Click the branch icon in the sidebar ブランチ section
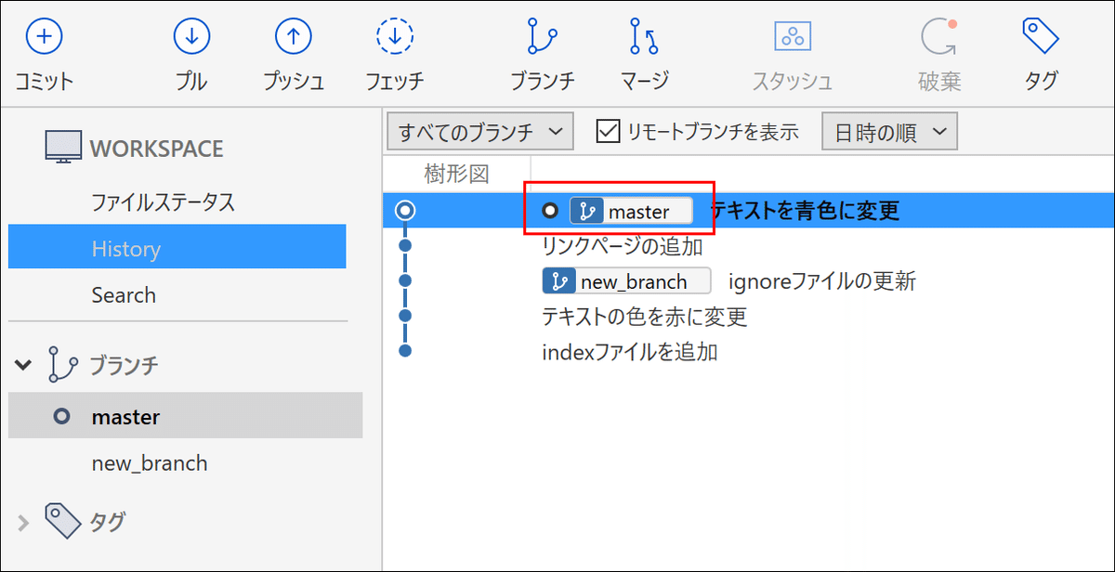 (62, 365)
